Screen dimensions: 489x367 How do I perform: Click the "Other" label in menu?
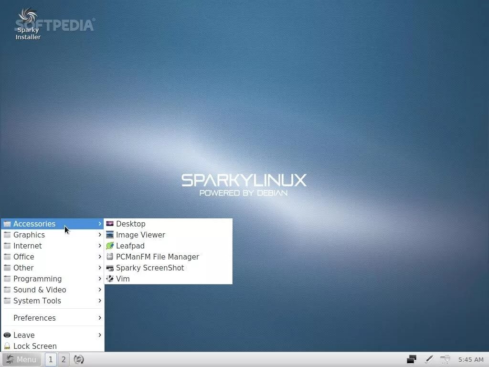23,268
